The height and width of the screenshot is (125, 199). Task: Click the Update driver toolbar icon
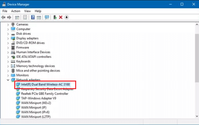pos(55,17)
